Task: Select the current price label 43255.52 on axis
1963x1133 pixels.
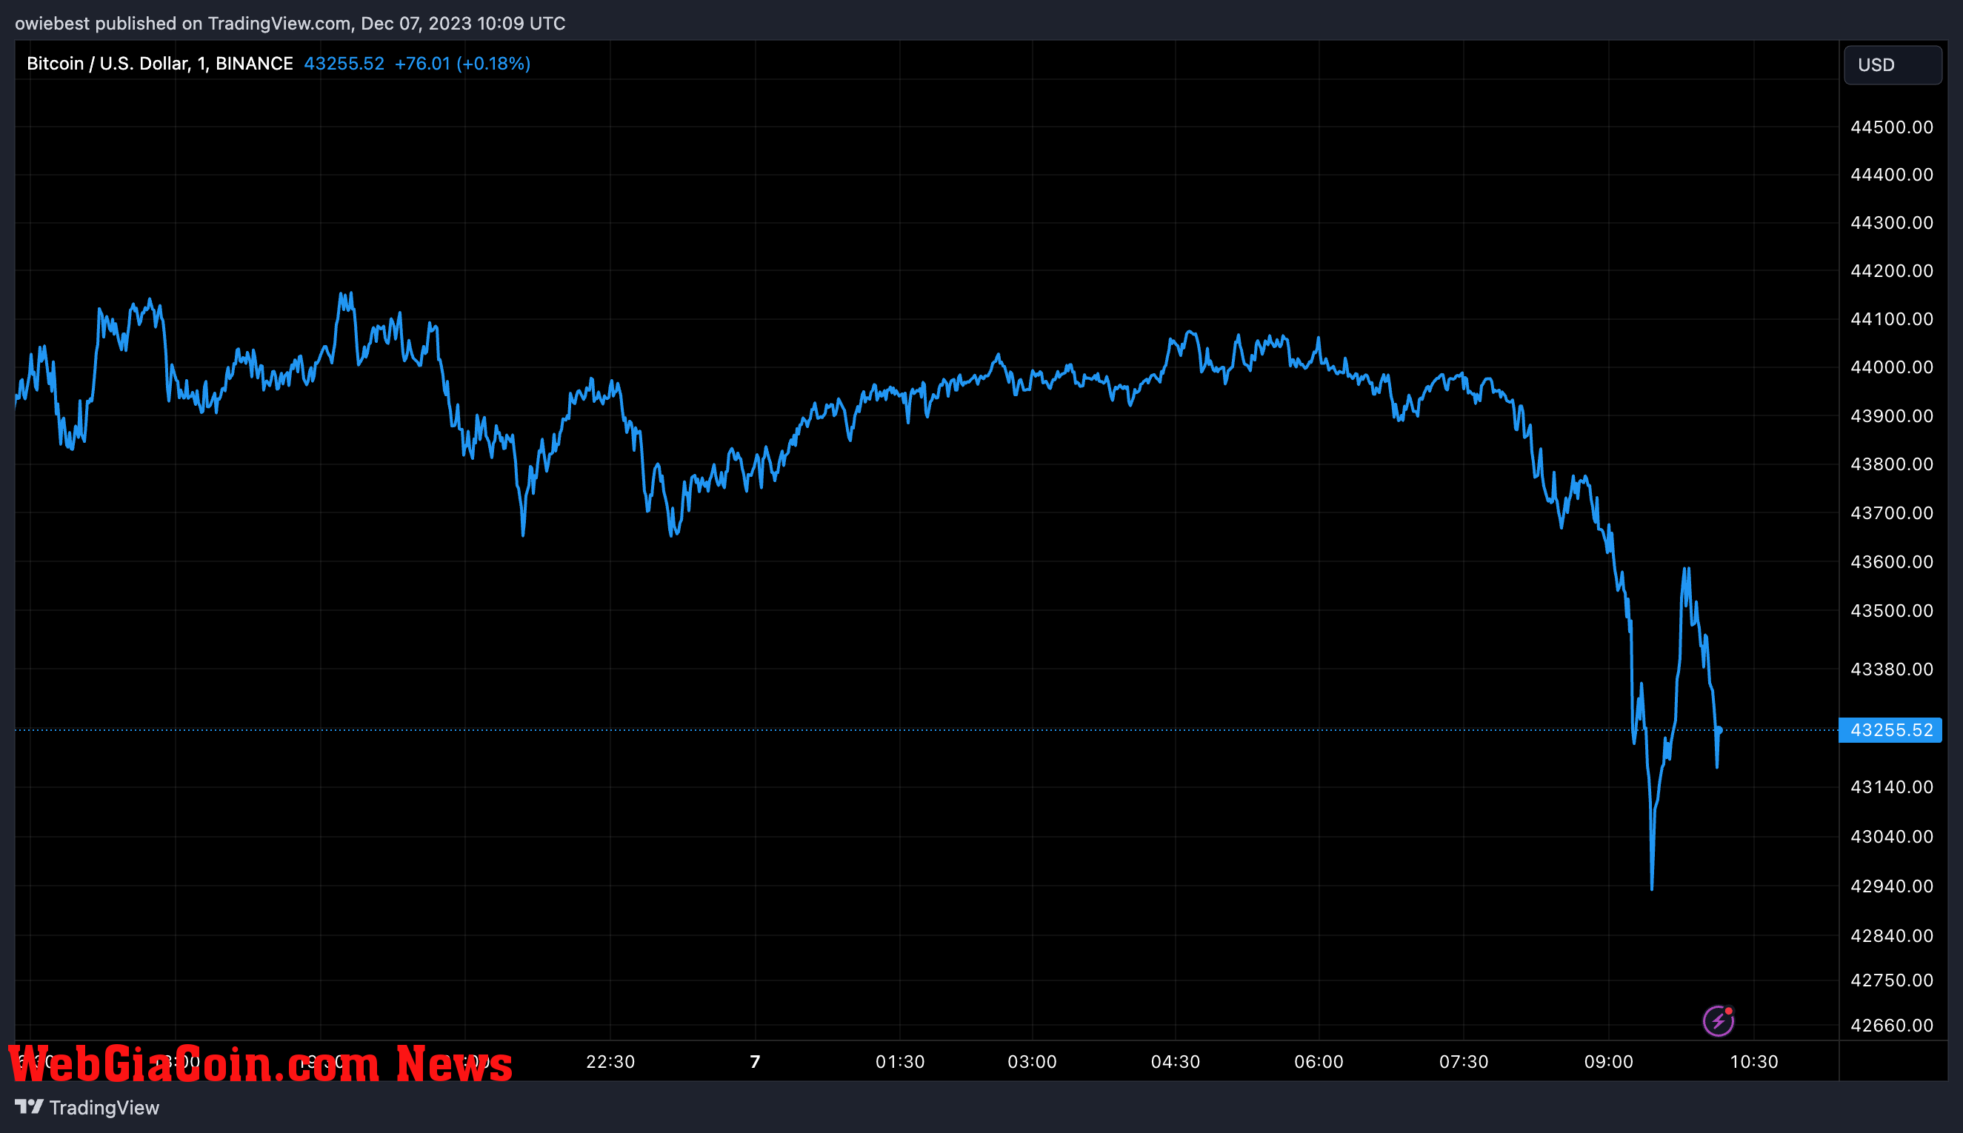Action: click(x=1890, y=730)
